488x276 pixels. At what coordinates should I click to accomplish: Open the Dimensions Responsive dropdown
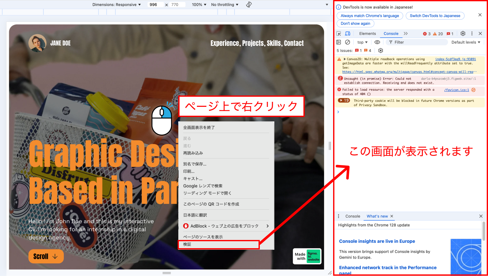(x=117, y=5)
